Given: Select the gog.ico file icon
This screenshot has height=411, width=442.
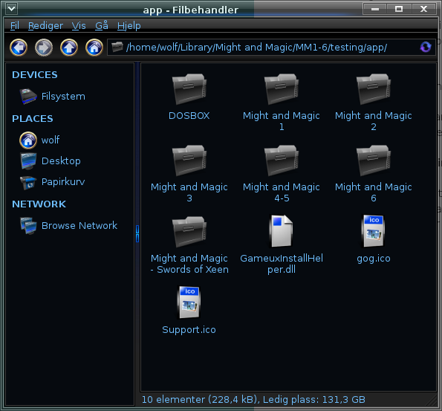Looking at the screenshot, I should (374, 231).
